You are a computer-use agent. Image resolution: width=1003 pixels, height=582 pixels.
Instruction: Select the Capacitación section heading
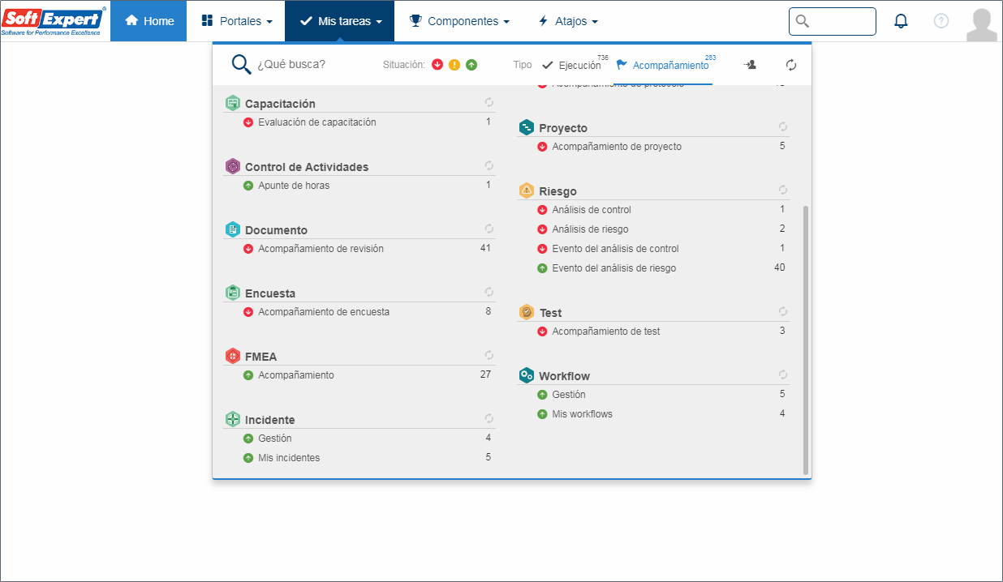click(x=280, y=104)
